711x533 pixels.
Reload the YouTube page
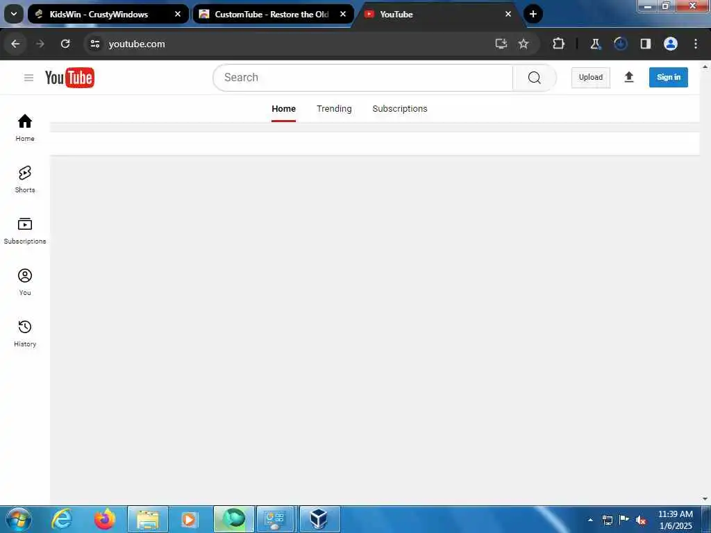click(x=65, y=44)
